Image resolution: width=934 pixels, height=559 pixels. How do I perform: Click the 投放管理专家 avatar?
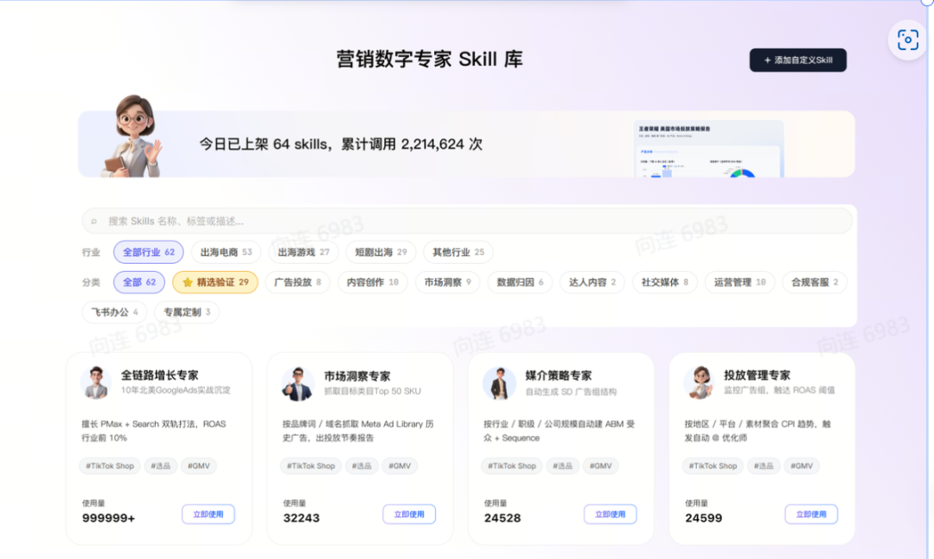(700, 382)
